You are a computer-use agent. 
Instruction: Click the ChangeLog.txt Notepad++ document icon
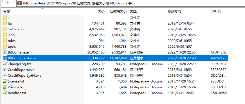(5, 64)
